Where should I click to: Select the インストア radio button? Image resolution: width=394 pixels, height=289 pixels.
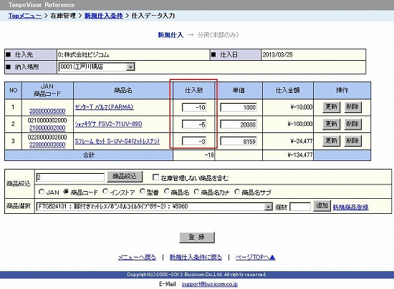(105, 192)
